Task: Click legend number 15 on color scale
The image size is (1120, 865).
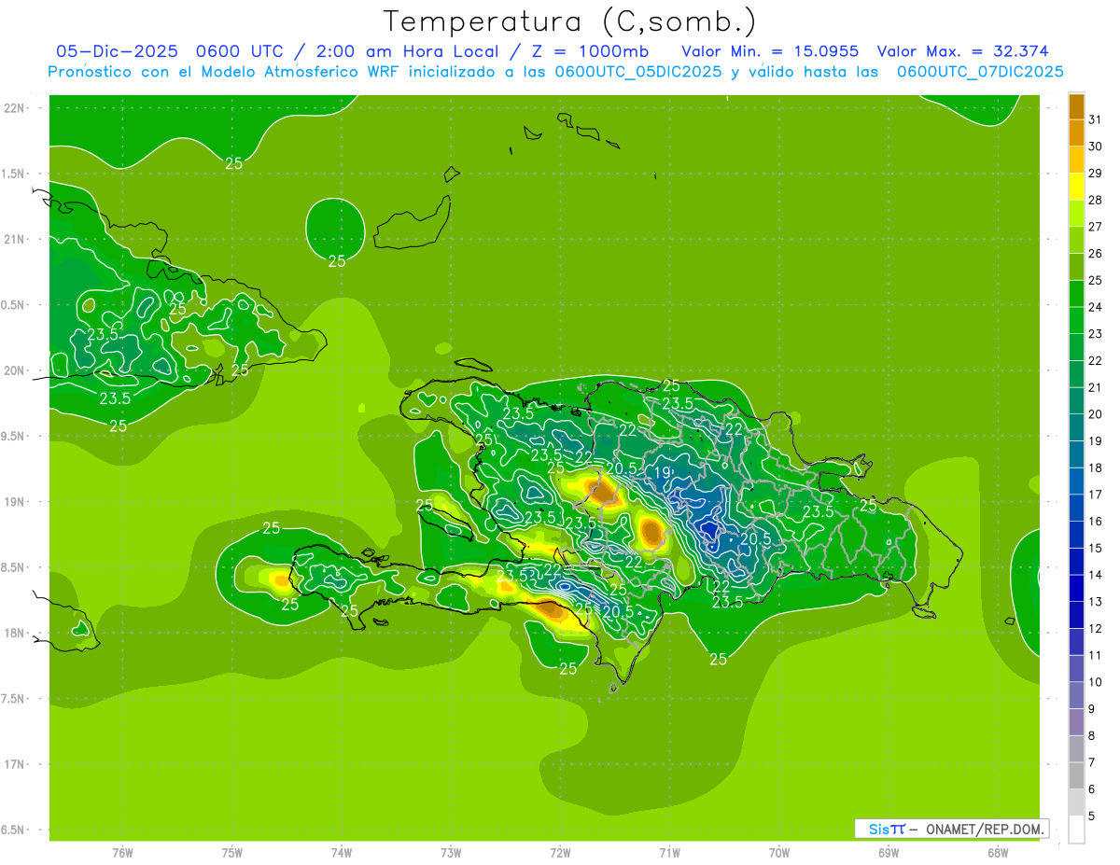Action: pyautogui.click(x=1096, y=549)
